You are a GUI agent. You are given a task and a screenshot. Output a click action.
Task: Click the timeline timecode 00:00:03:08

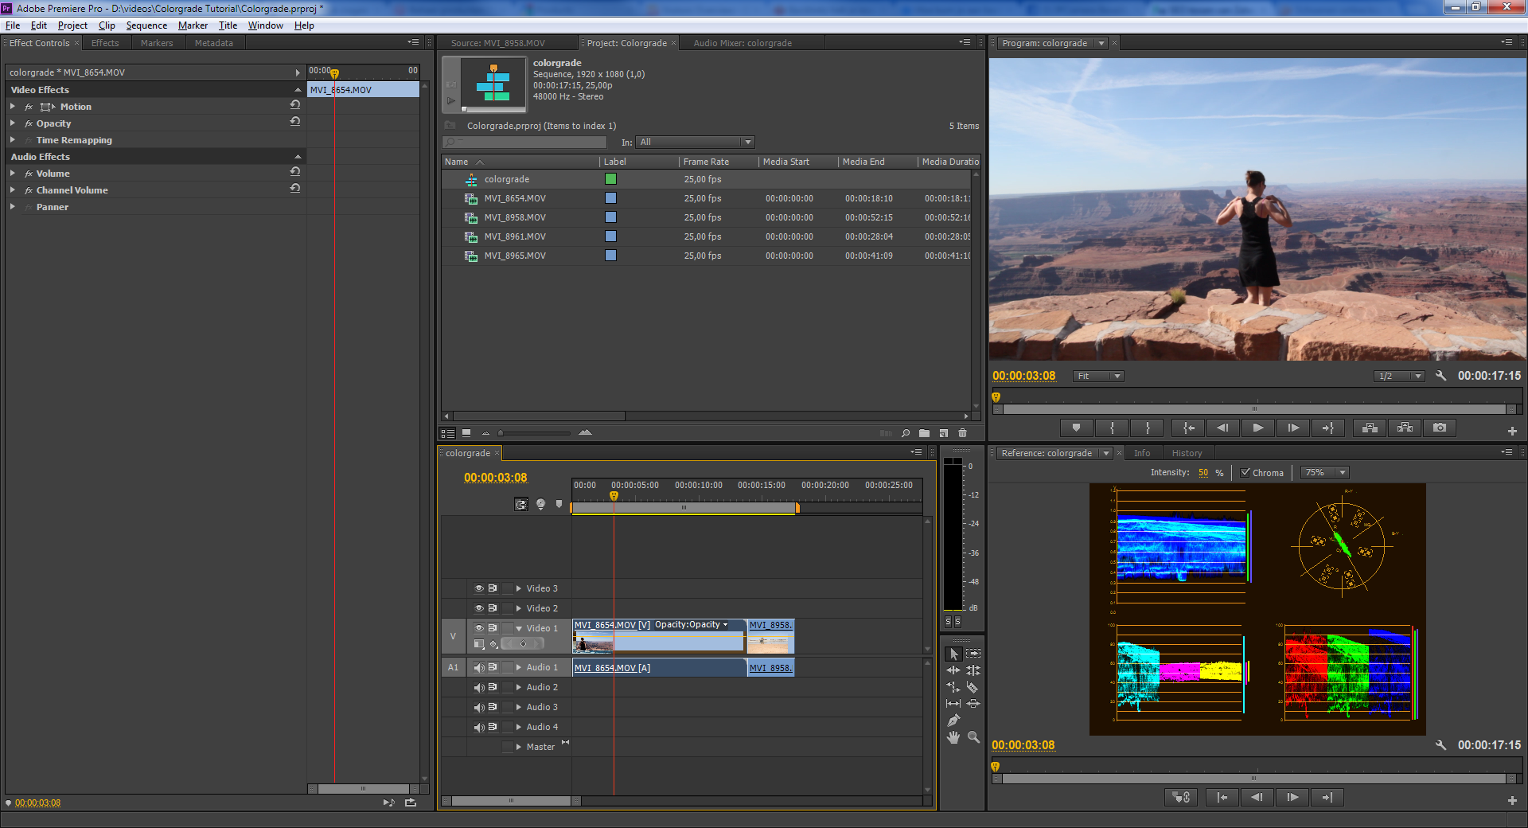tap(495, 478)
